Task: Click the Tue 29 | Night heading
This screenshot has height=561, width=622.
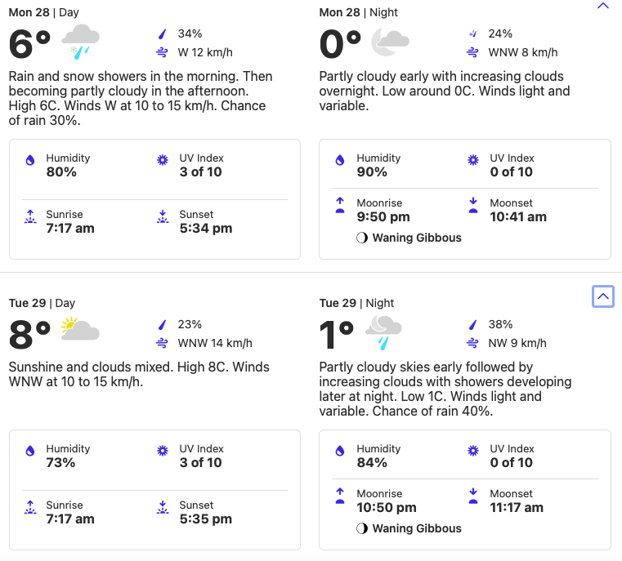Action: [x=357, y=303]
